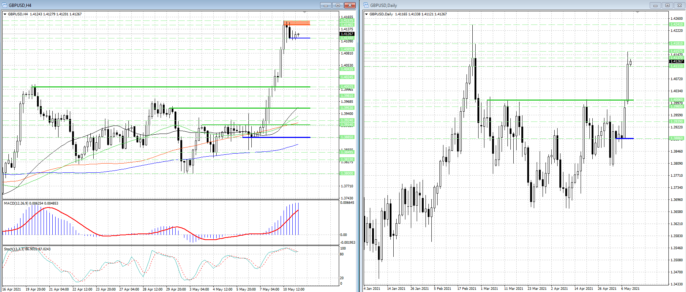The image size is (686, 292).
Task: Restore the GBPUSD,Daily chart window
Action: 667,5
